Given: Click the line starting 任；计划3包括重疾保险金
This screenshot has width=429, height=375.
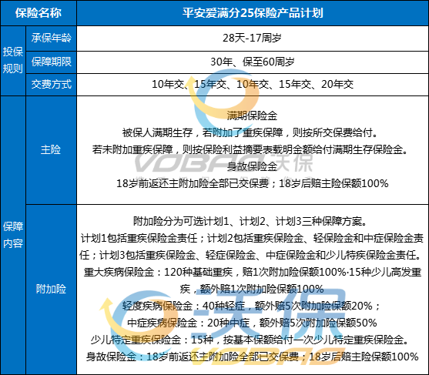Looking at the screenshot, I should pyautogui.click(x=250, y=255).
